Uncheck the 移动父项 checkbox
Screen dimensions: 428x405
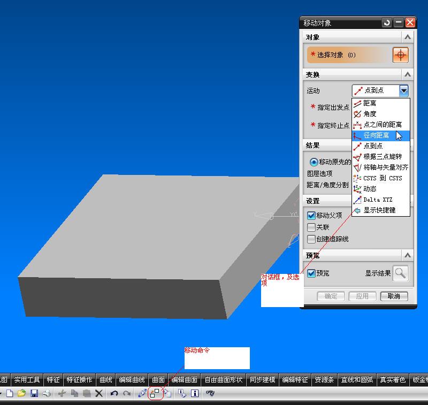point(311,216)
